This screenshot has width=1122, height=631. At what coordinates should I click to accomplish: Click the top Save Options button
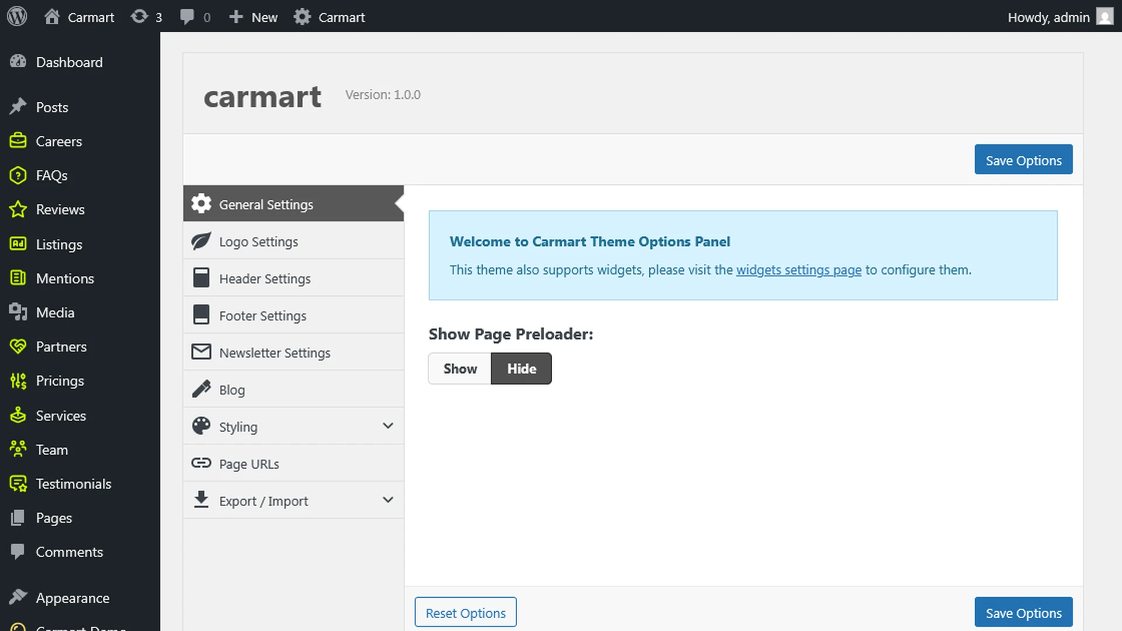pos(1023,160)
